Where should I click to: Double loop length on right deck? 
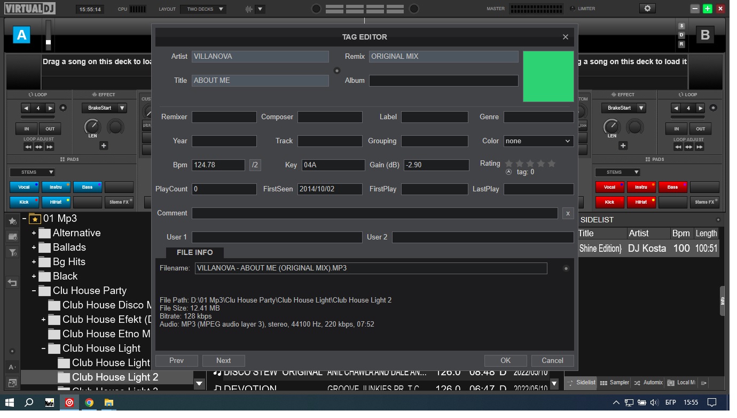701,108
